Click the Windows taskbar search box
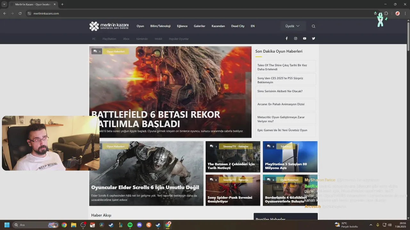 (x=36, y=225)
